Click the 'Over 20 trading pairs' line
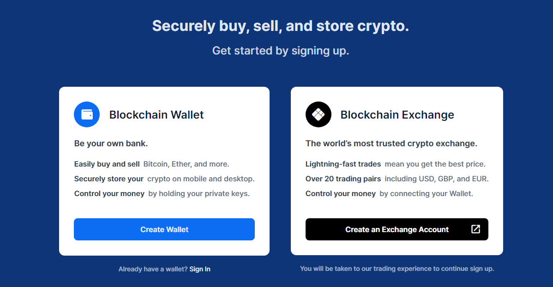This screenshot has width=553, height=287. point(343,179)
